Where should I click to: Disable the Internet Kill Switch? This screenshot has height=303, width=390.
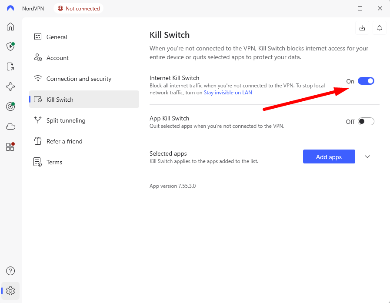pyautogui.click(x=366, y=81)
